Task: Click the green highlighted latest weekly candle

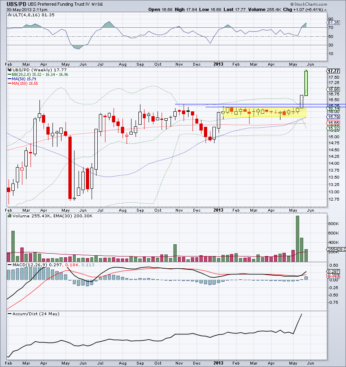Action: [x=306, y=83]
